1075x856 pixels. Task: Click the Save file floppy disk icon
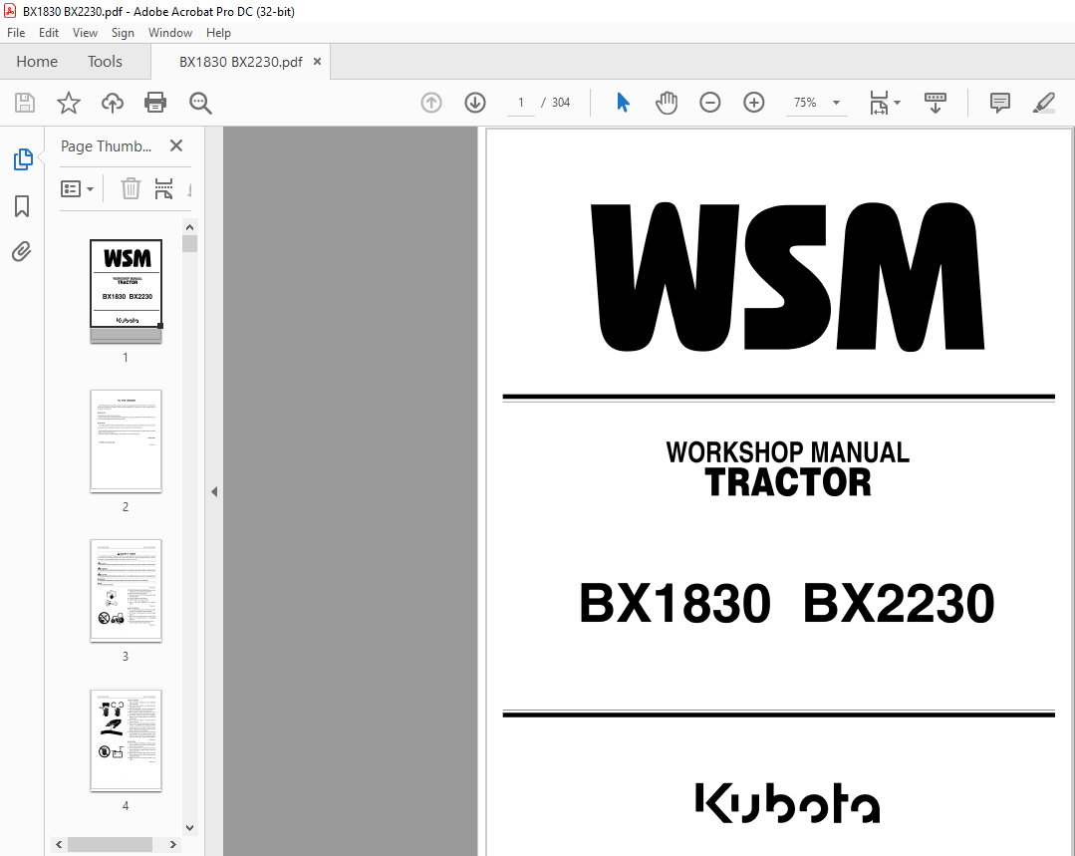tap(25, 103)
